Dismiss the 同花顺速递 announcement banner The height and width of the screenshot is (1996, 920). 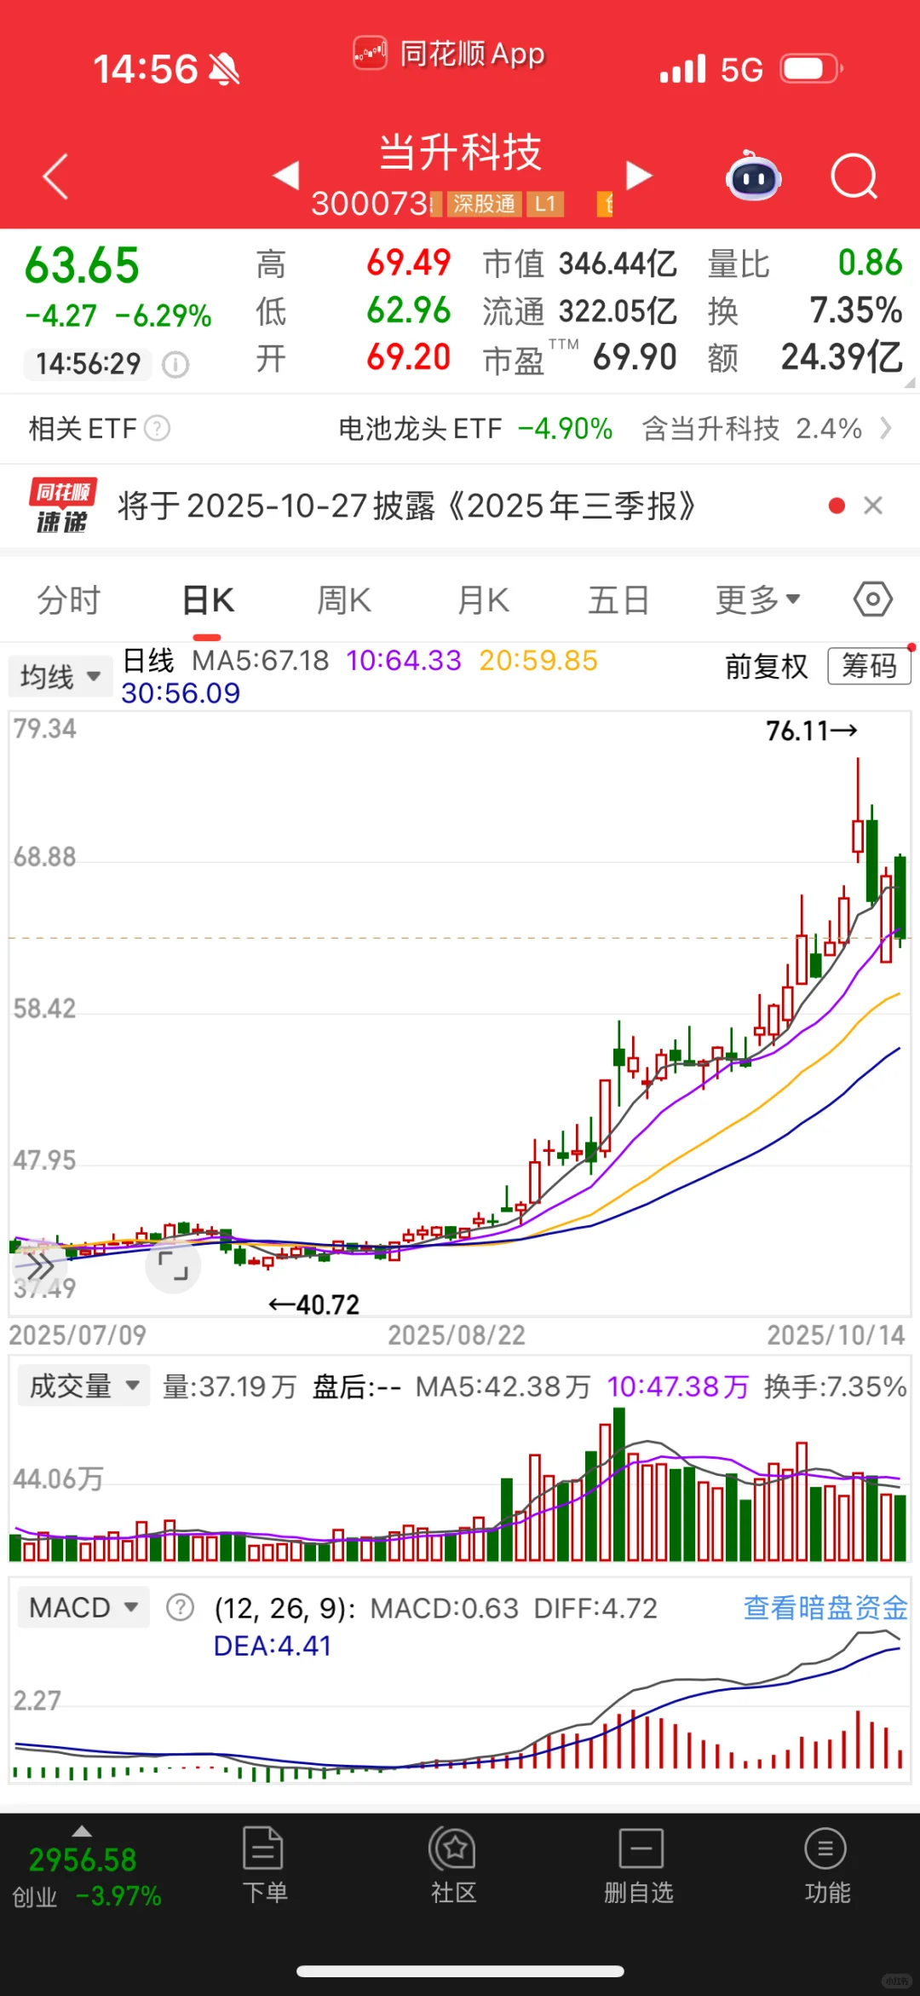click(x=873, y=506)
